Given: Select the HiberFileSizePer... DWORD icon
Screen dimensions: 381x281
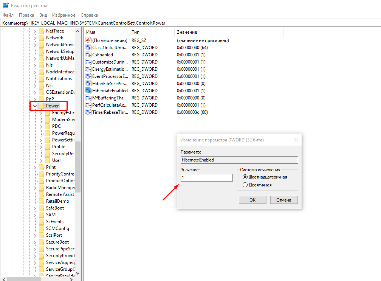Looking at the screenshot, I should (x=88, y=83).
